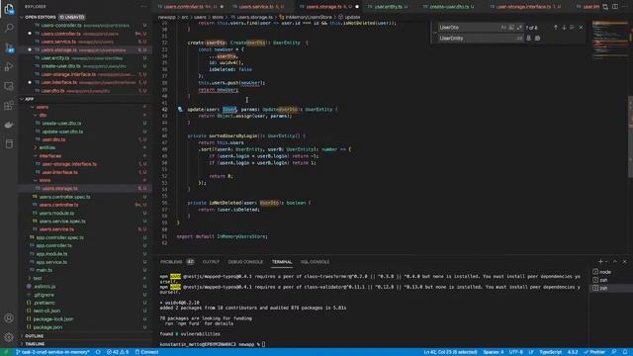Collapse the Open Editors section
The width and height of the screenshot is (633, 356).
[22, 17]
